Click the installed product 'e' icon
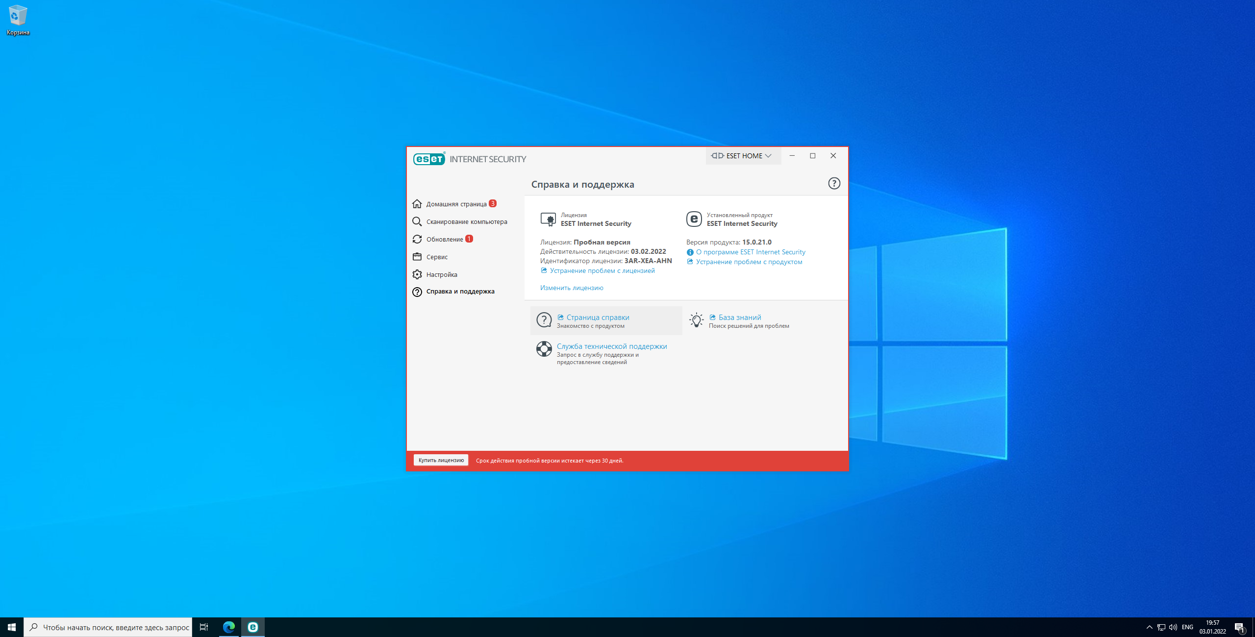The width and height of the screenshot is (1255, 637). click(x=694, y=219)
